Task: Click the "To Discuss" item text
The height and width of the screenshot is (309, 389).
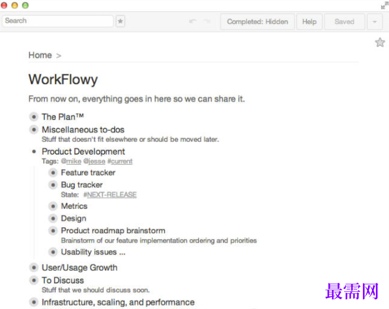Action: 63,280
